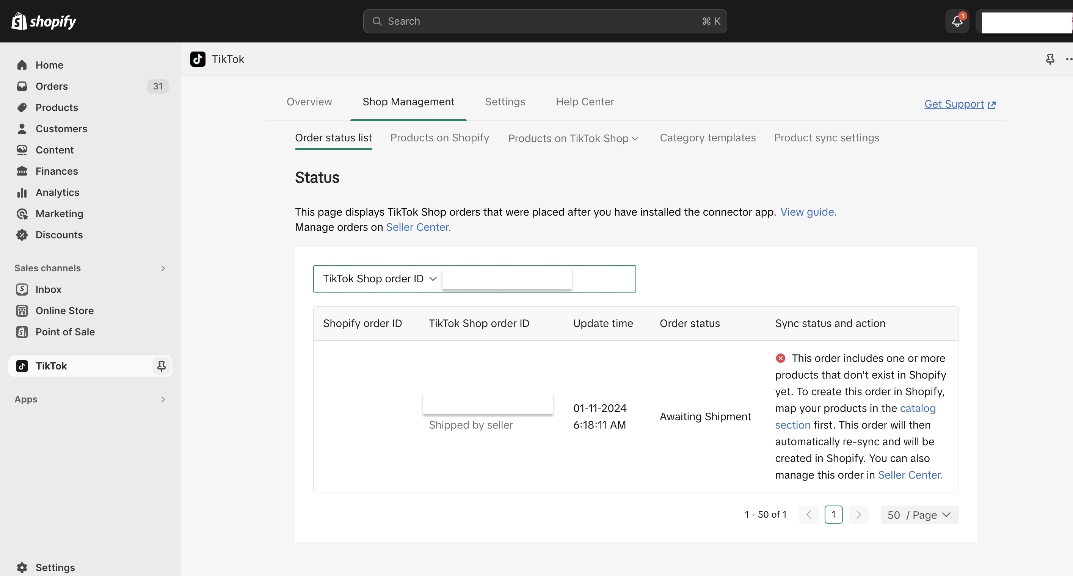Switch to the Overview tab

309,102
